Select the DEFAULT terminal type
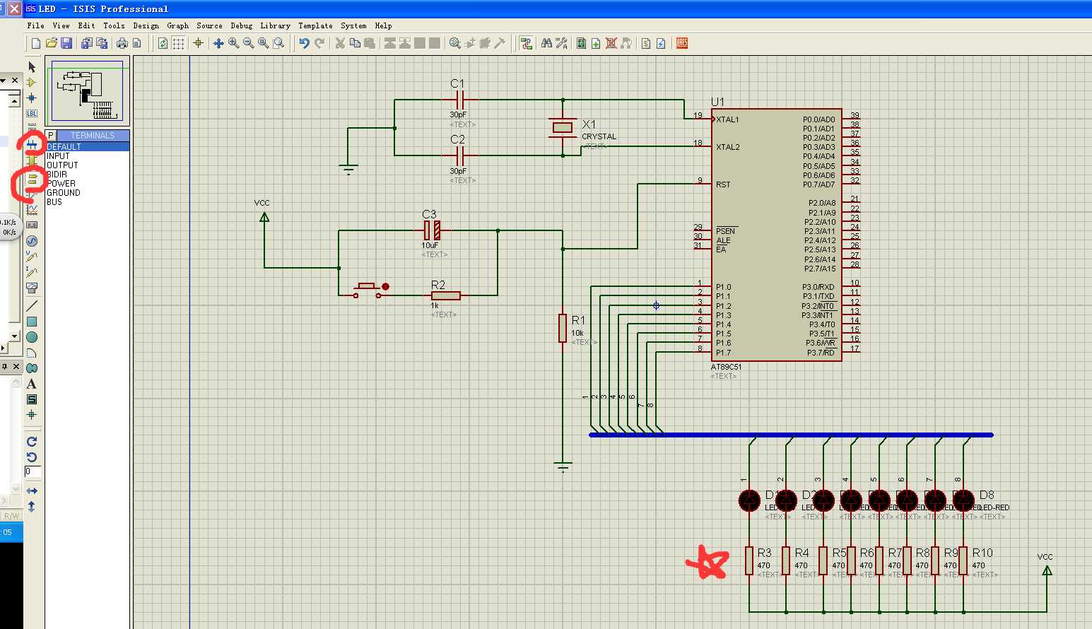This screenshot has height=629, width=1092. (x=88, y=146)
